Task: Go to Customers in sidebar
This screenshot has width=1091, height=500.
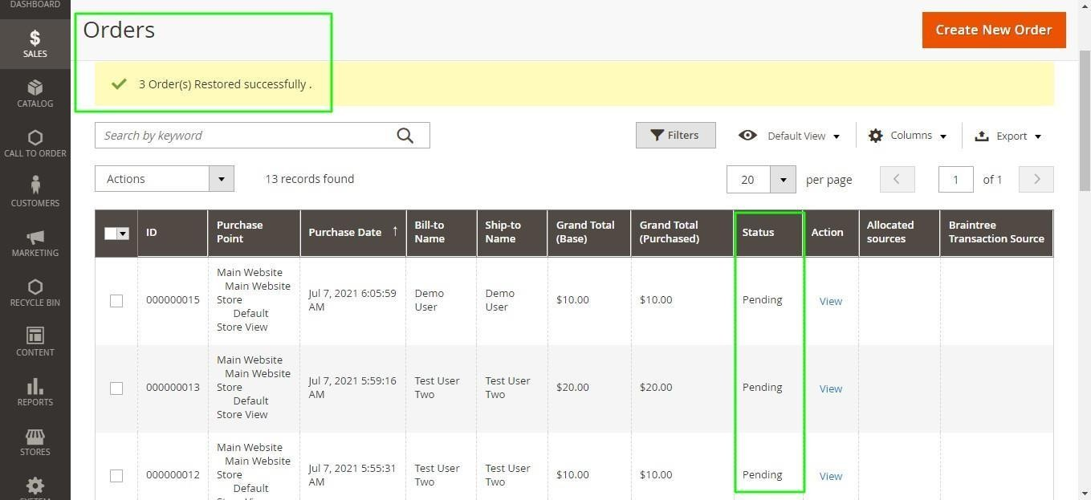Action: 35,193
